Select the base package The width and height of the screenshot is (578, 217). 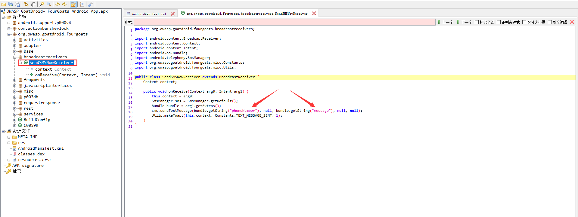tap(28, 51)
